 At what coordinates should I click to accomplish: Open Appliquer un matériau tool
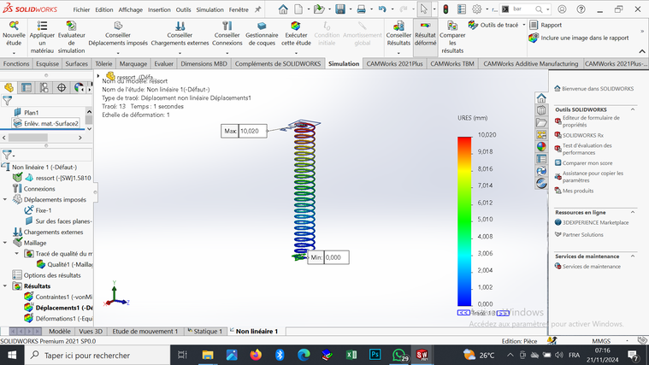41,26
